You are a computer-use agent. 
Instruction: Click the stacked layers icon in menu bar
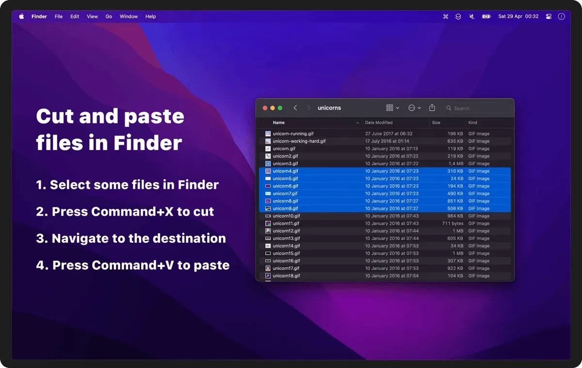tap(458, 17)
